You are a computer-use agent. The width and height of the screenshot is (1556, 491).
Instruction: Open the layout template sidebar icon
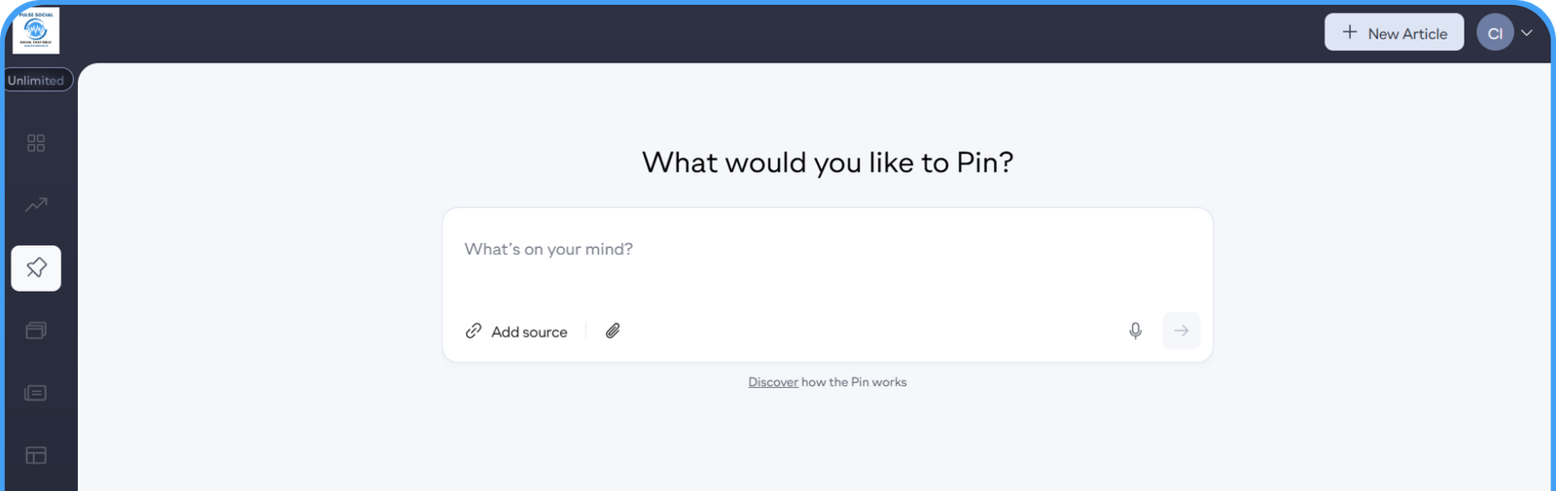36,455
